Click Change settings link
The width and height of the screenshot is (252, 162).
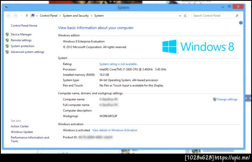[227, 99]
